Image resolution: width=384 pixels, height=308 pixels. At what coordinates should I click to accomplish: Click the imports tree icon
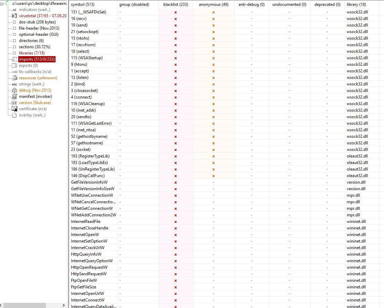pos(14,59)
